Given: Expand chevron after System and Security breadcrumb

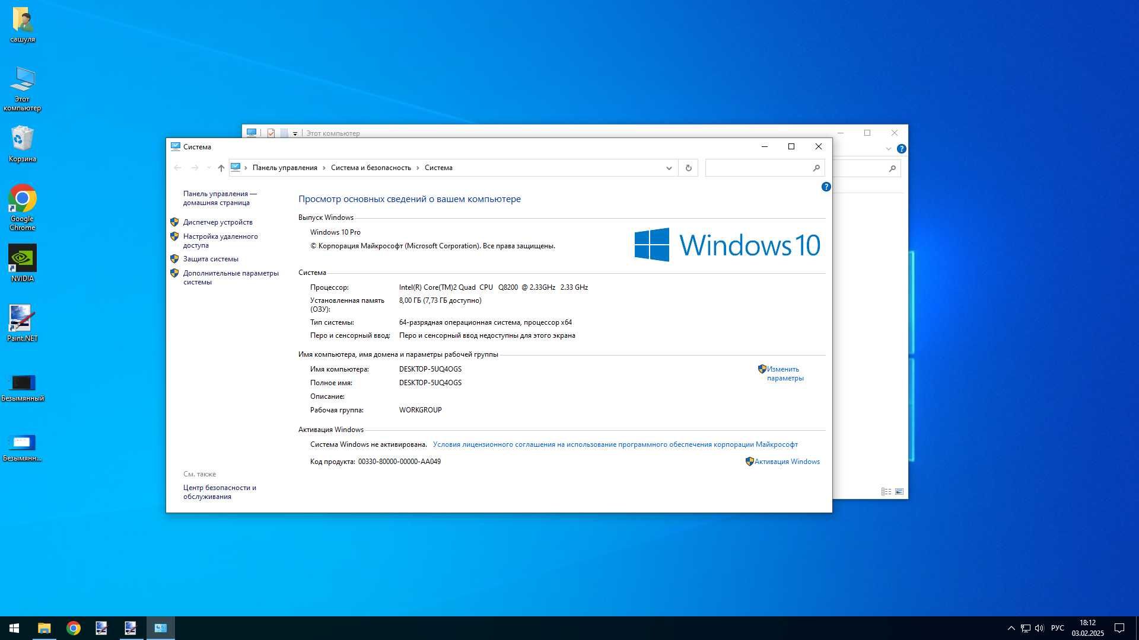Looking at the screenshot, I should point(418,168).
